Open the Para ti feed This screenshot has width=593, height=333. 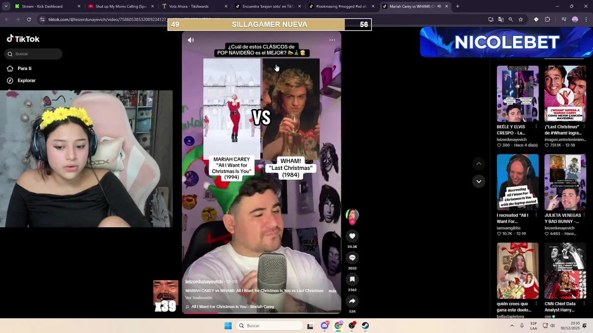[25, 68]
